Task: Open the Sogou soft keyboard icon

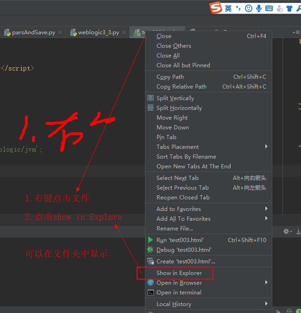Action: pyautogui.click(x=269, y=8)
